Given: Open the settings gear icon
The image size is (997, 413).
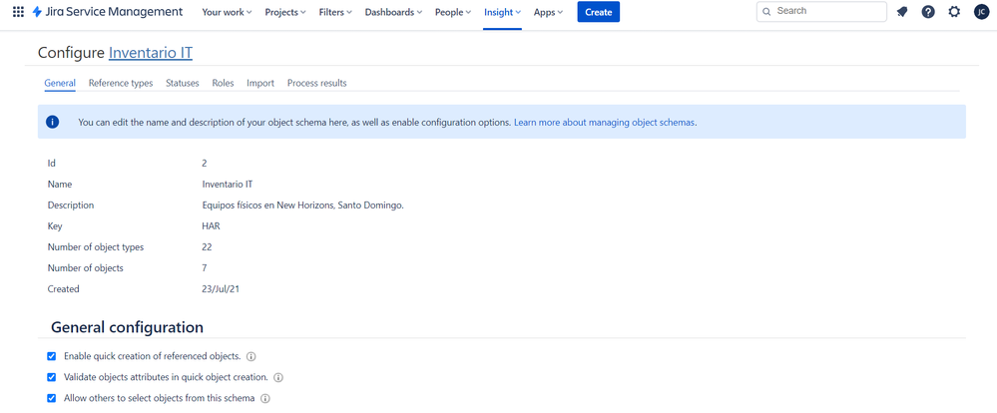Looking at the screenshot, I should (954, 12).
